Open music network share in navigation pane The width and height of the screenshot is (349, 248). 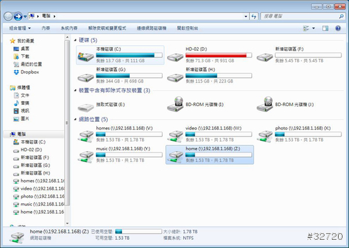[39, 204]
